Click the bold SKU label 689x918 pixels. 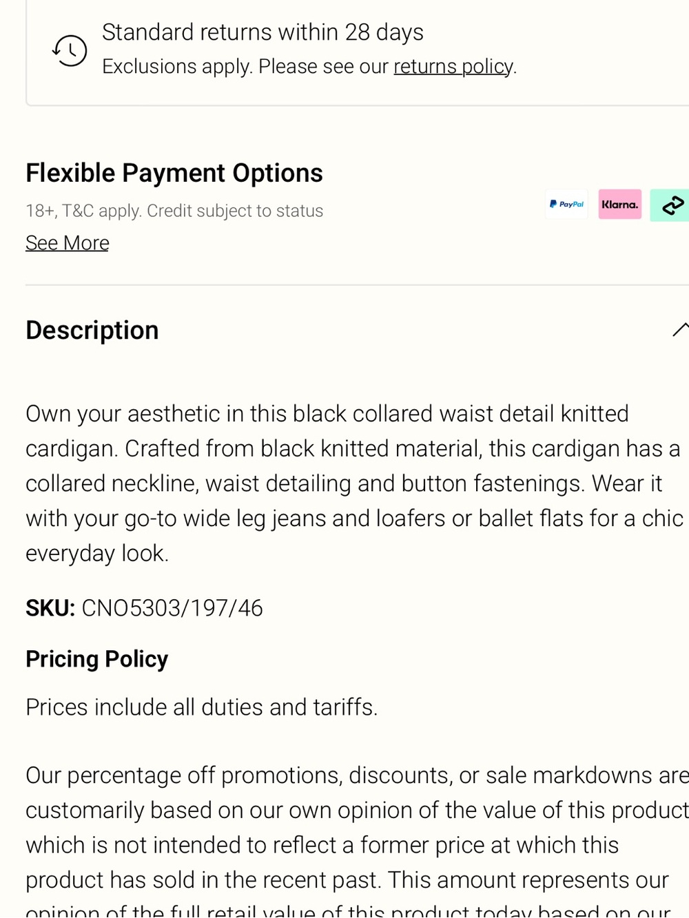click(x=50, y=608)
